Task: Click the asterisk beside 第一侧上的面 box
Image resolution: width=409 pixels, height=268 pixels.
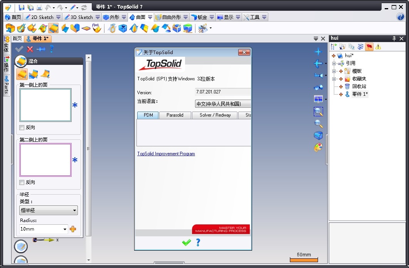Action: click(x=75, y=105)
